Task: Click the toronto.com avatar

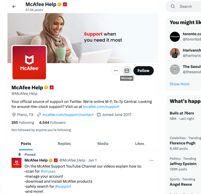Action: [175, 36]
